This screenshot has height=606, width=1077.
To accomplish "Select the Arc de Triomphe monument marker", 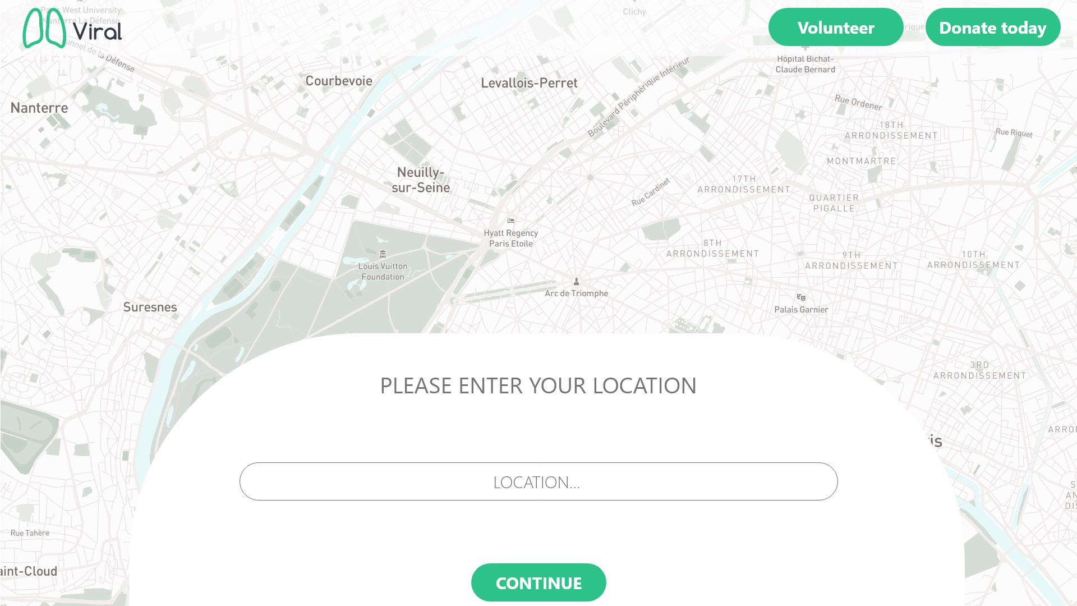I will (x=576, y=281).
